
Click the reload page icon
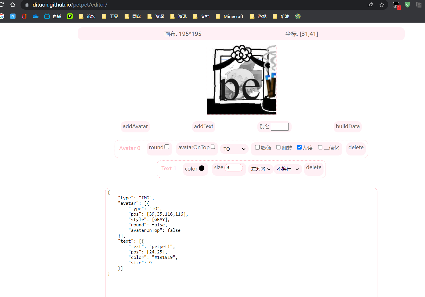(2, 5)
